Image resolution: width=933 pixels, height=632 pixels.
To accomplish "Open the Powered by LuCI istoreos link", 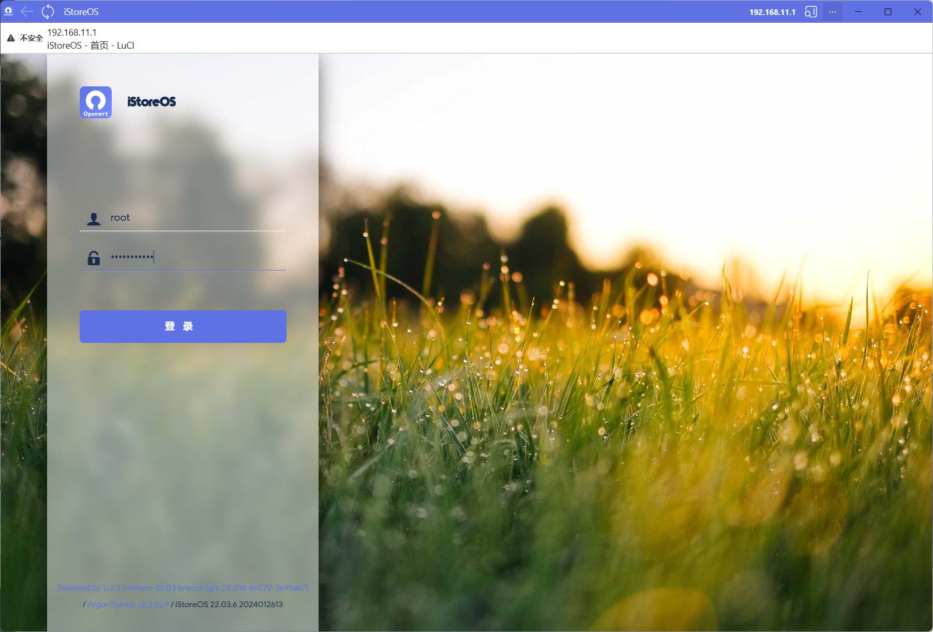I will point(183,588).
